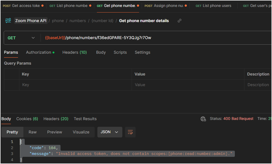Click the {{baseUrl}} variable in URL

pyautogui.click(x=55, y=38)
